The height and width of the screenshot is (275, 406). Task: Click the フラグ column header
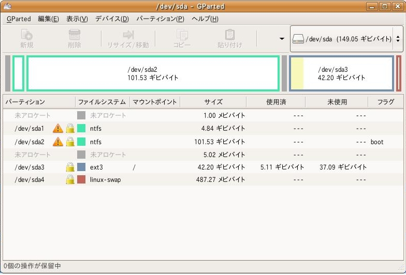click(x=385, y=102)
